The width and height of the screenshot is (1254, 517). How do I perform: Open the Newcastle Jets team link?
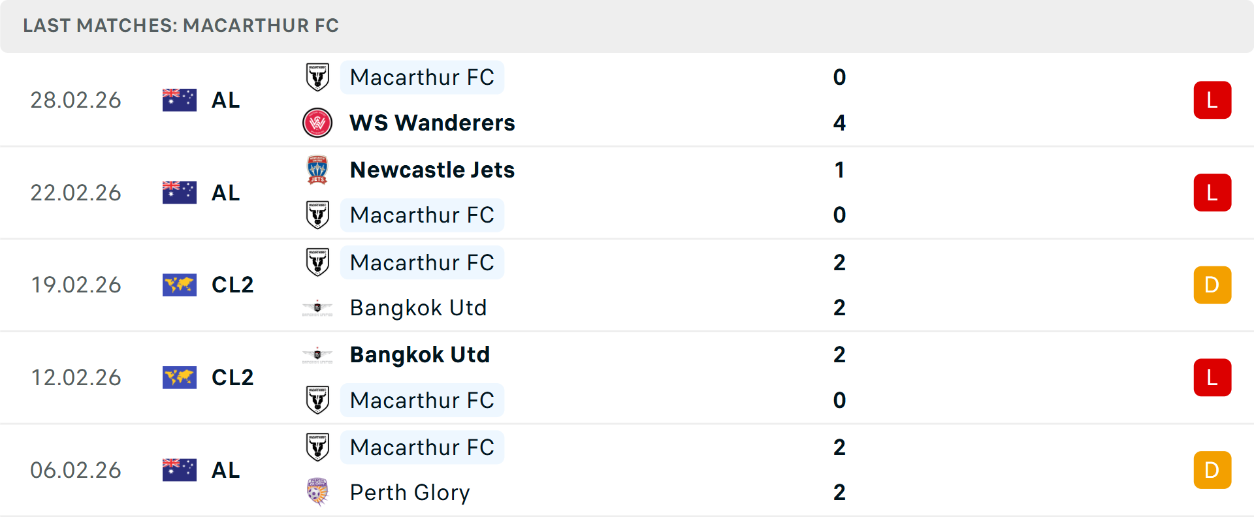coord(432,170)
